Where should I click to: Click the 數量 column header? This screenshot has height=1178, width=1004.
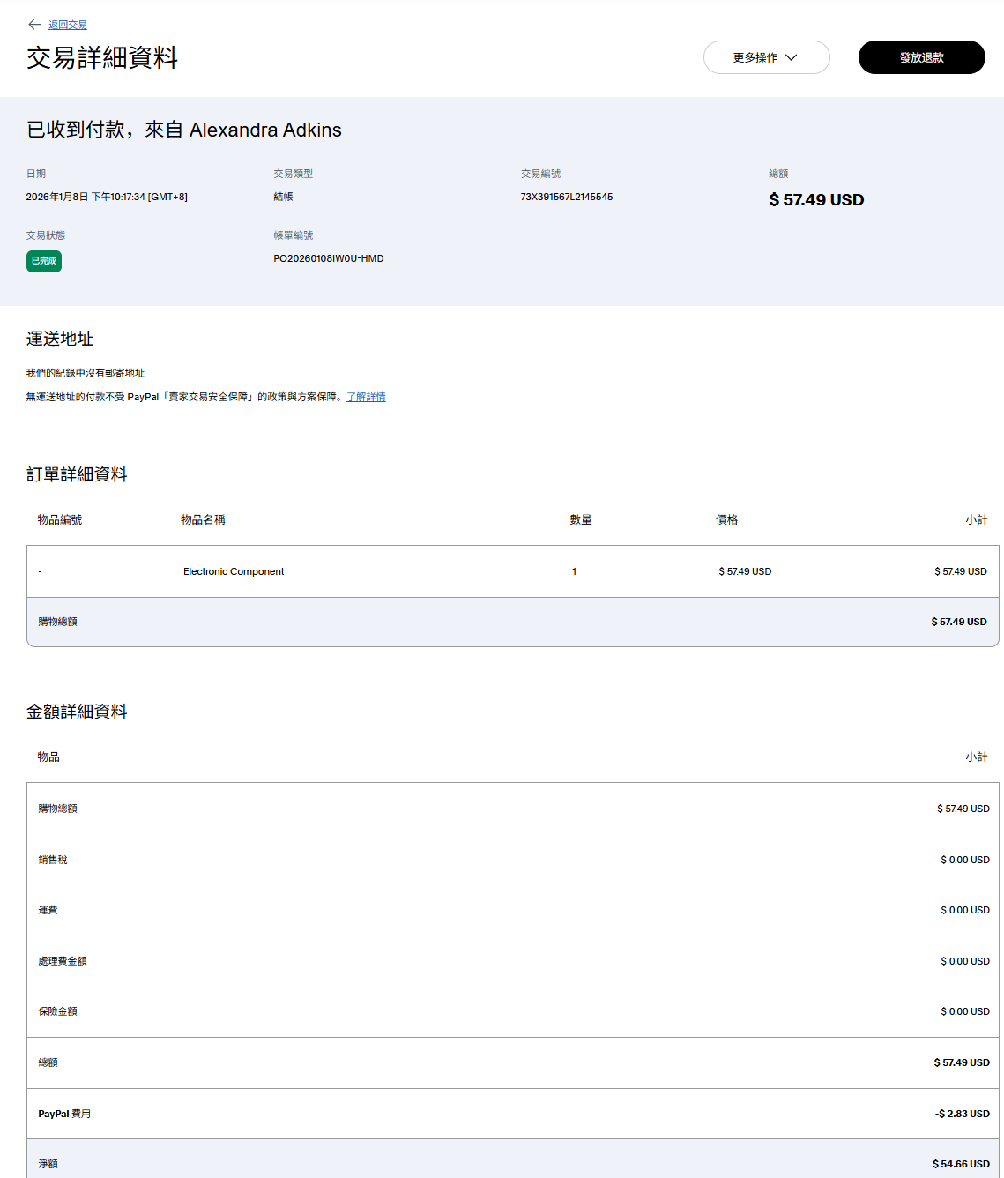581,520
